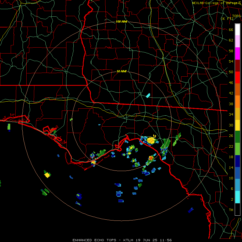This screenshot has height=242, width=242.
Task: Click the bright yellow legend swatch
Action: [x=237, y=125]
